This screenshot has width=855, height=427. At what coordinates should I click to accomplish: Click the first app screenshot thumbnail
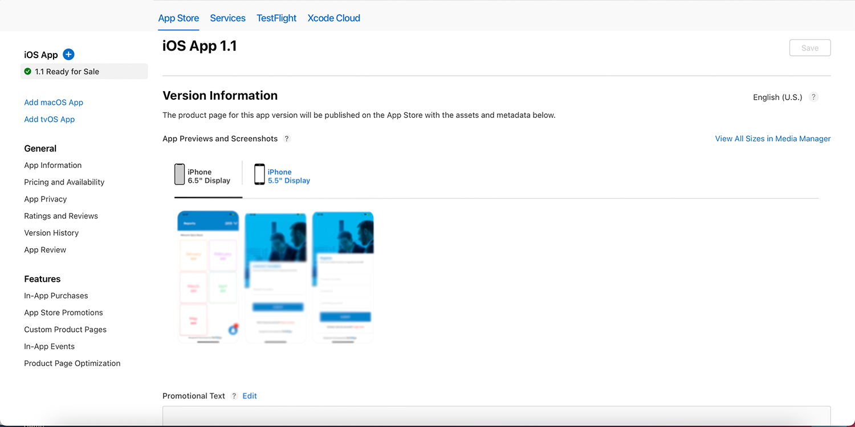click(x=208, y=277)
